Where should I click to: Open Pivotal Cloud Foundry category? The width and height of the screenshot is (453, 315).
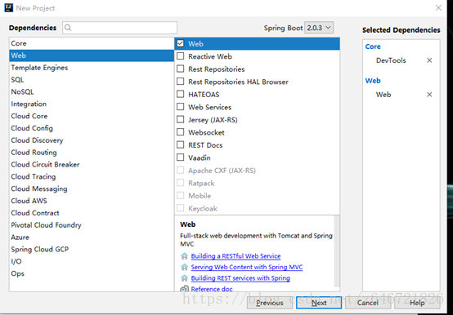[x=92, y=224]
